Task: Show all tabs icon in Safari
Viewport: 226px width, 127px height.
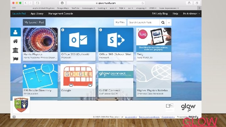Action: [x=197, y=3]
